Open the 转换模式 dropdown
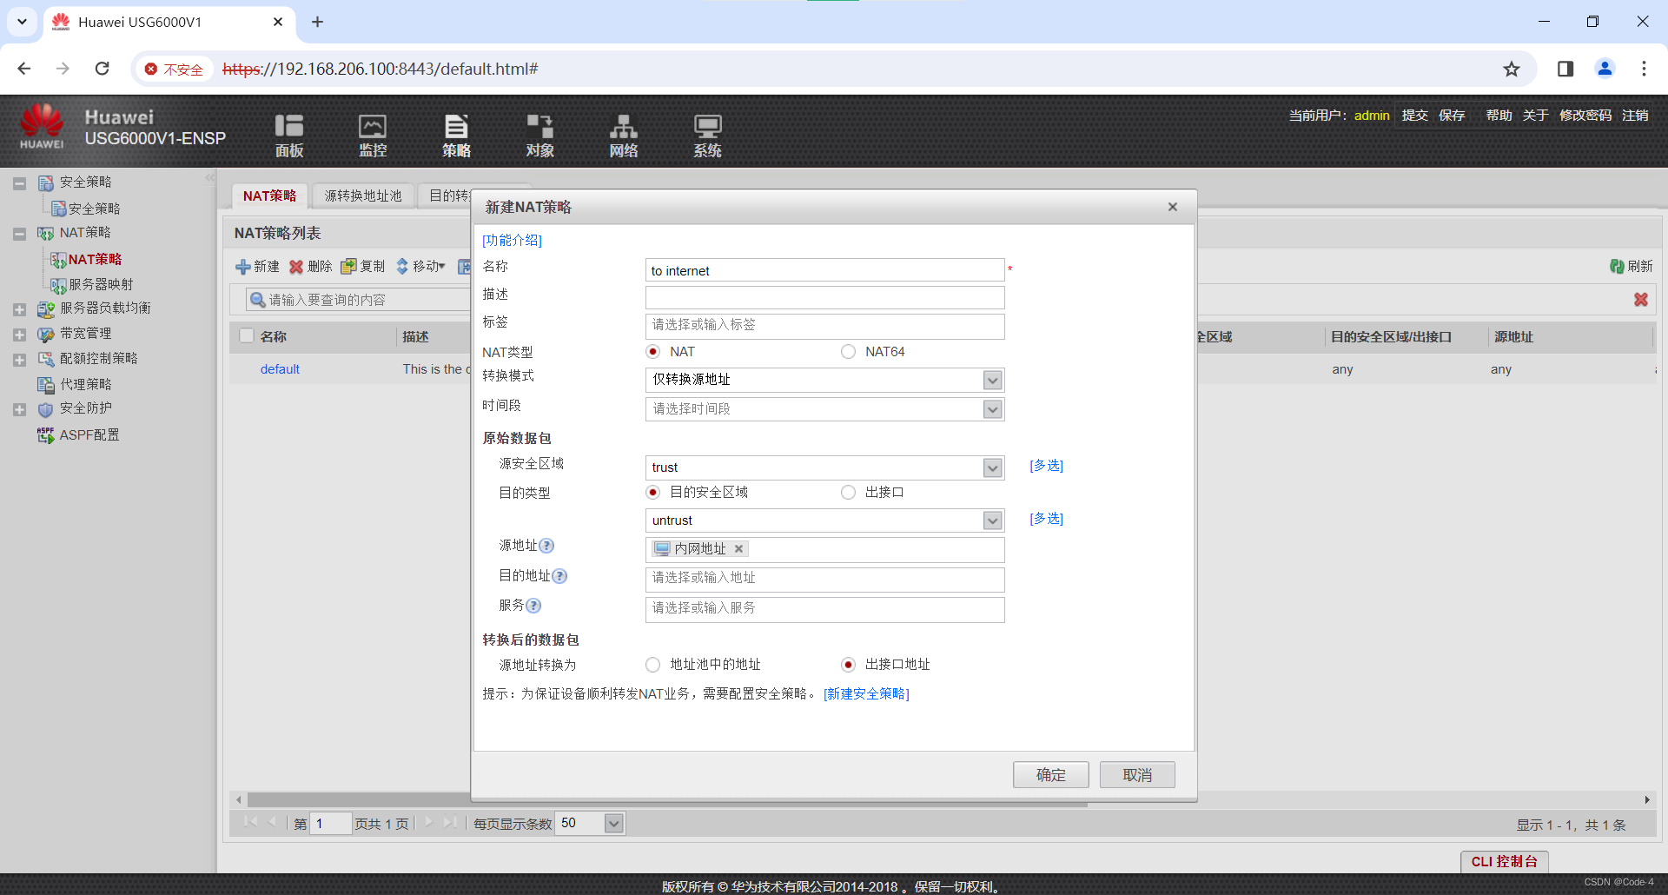Viewport: 1668px width, 895px height. click(x=993, y=380)
